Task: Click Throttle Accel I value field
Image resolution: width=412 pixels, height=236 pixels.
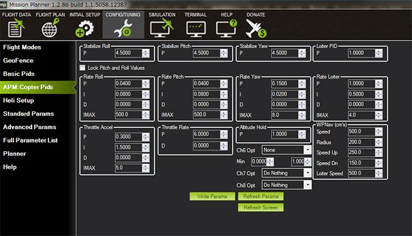Action: click(x=128, y=147)
